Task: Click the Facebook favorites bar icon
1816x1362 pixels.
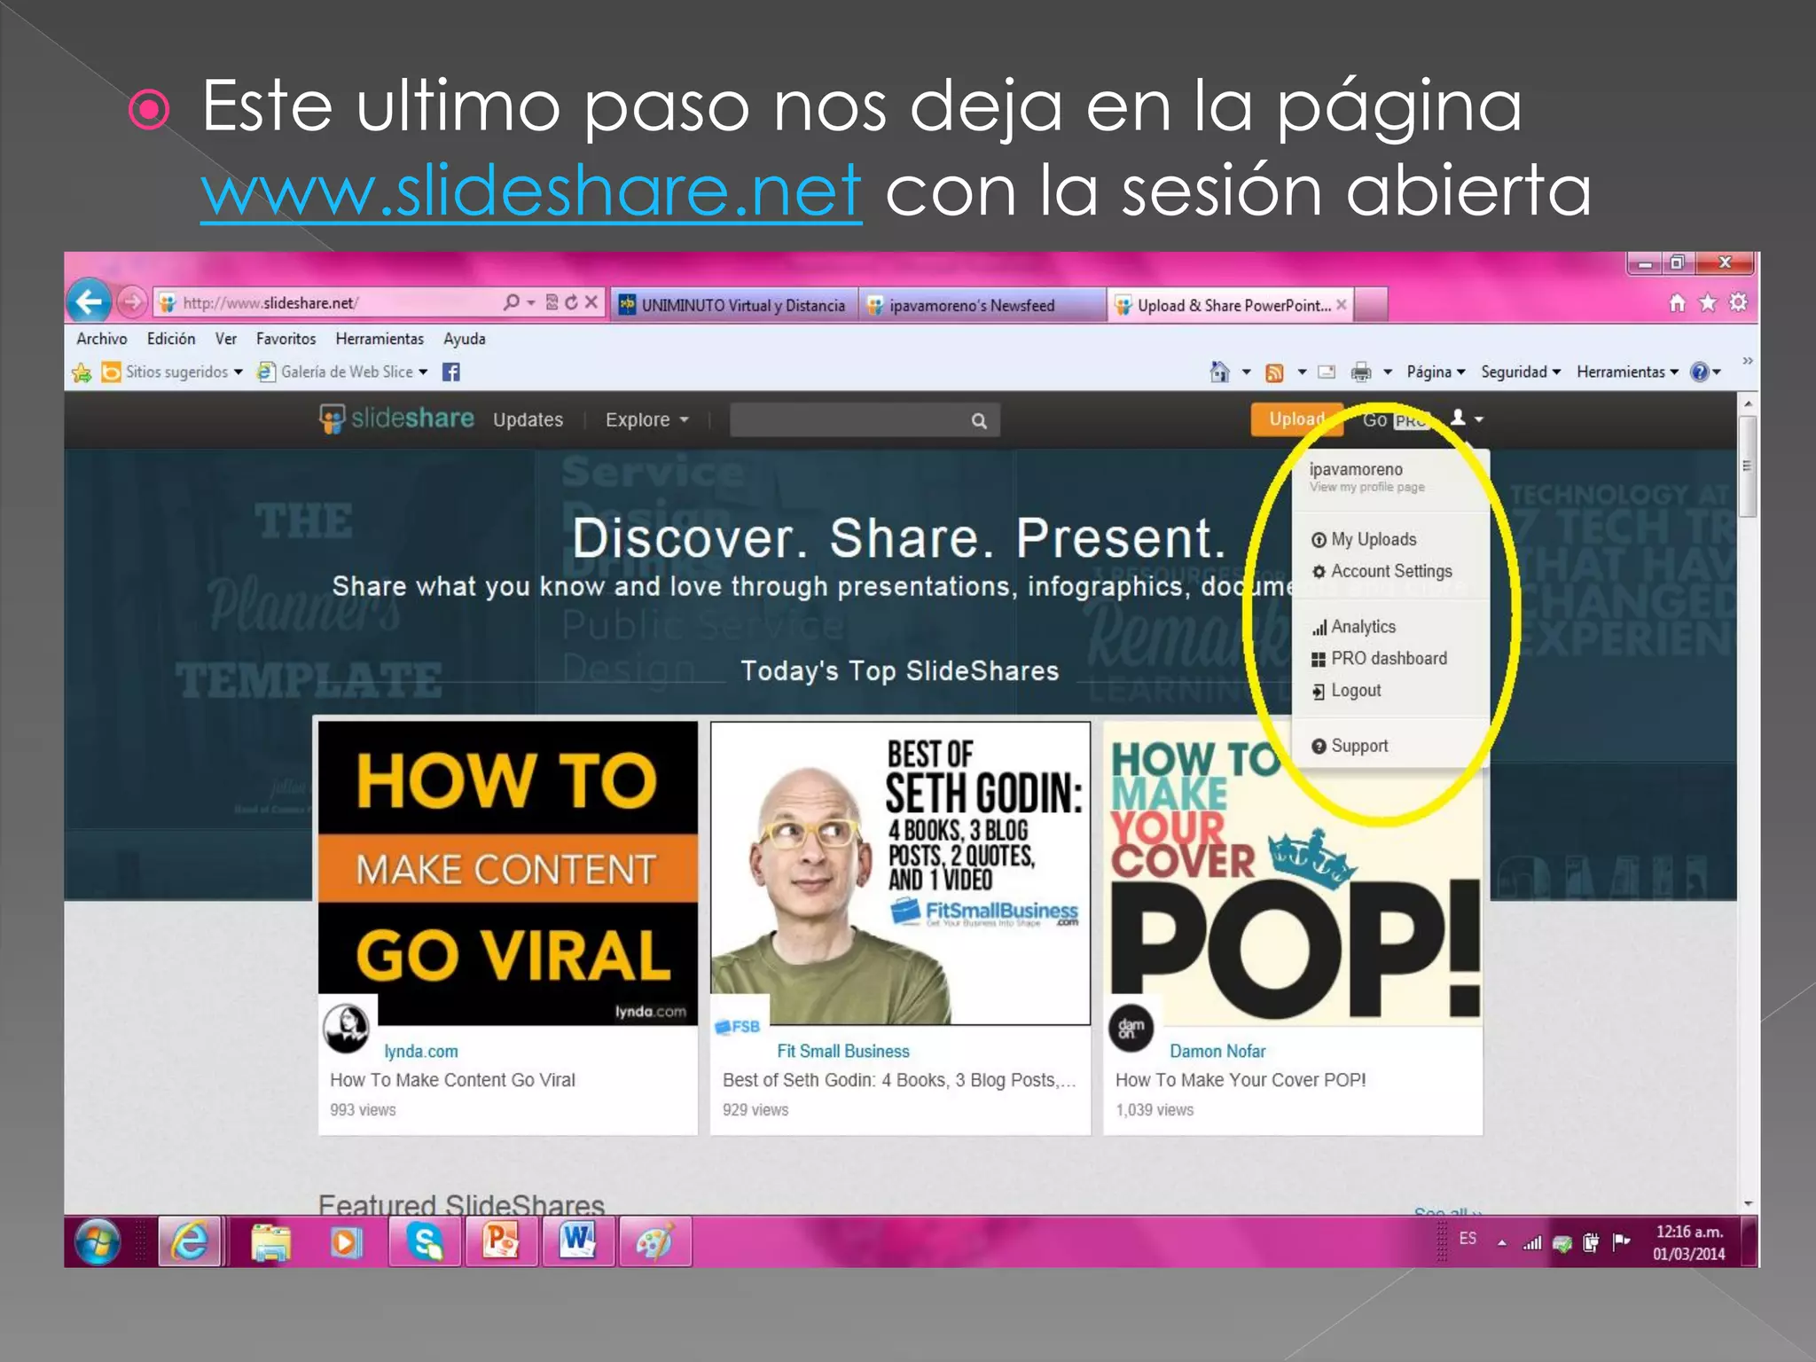Action: 451,372
